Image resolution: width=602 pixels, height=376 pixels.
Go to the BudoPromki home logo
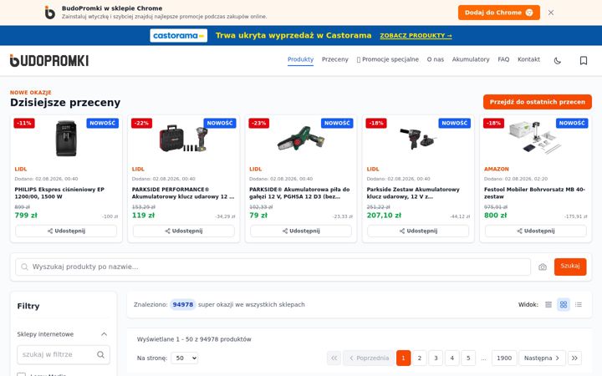49,61
